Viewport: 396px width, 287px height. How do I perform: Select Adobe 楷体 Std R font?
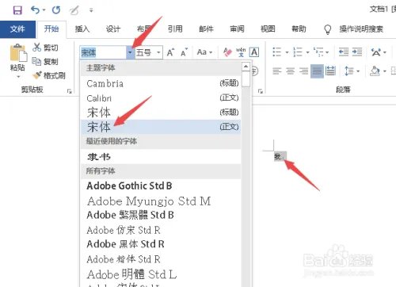coord(161,259)
